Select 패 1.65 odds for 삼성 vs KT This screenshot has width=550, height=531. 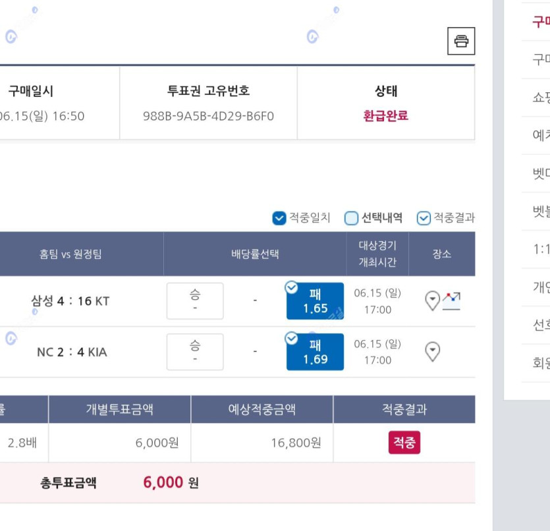point(315,301)
